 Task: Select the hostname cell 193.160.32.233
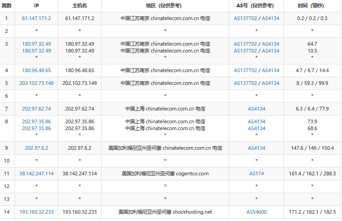click(80, 212)
